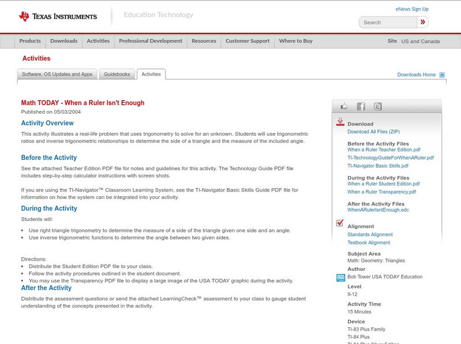Click the TI-84 Plus device entry
This screenshot has height=344, width=461.
(358, 337)
